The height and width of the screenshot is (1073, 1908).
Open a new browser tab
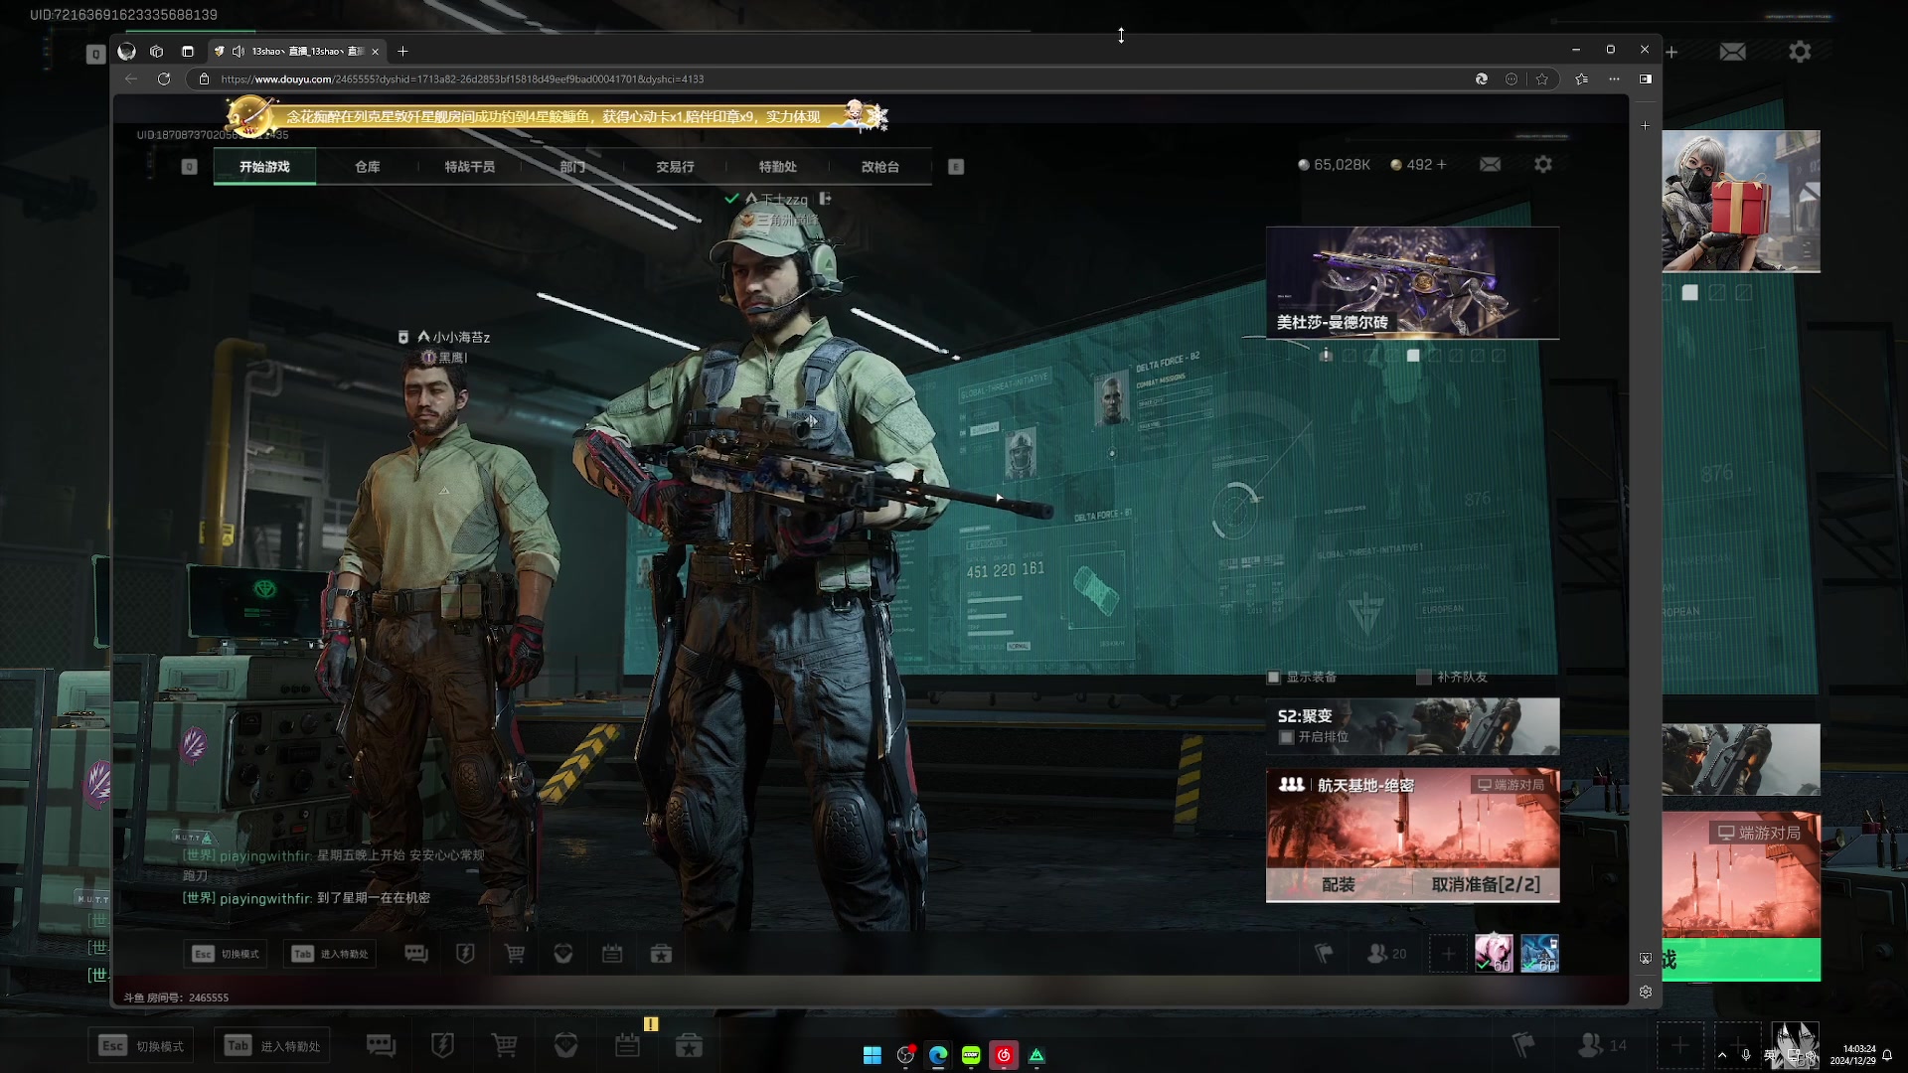402,51
